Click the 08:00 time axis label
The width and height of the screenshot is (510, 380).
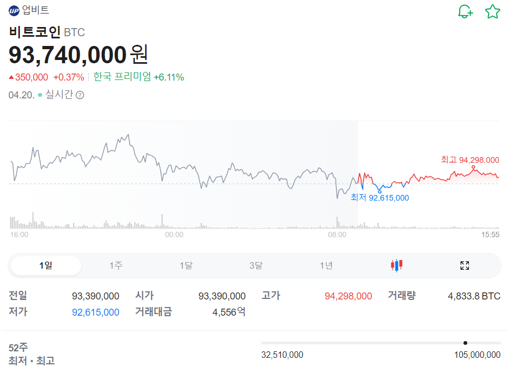(337, 235)
